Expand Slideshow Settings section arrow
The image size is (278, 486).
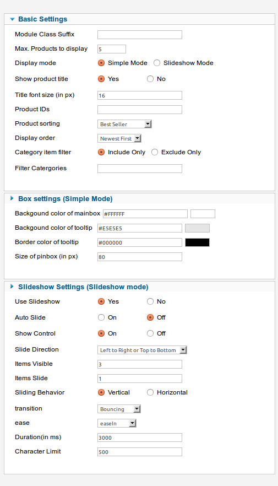(12, 287)
